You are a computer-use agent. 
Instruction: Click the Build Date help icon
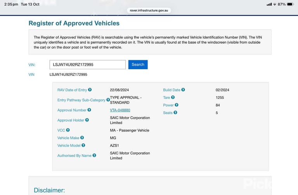(183, 90)
